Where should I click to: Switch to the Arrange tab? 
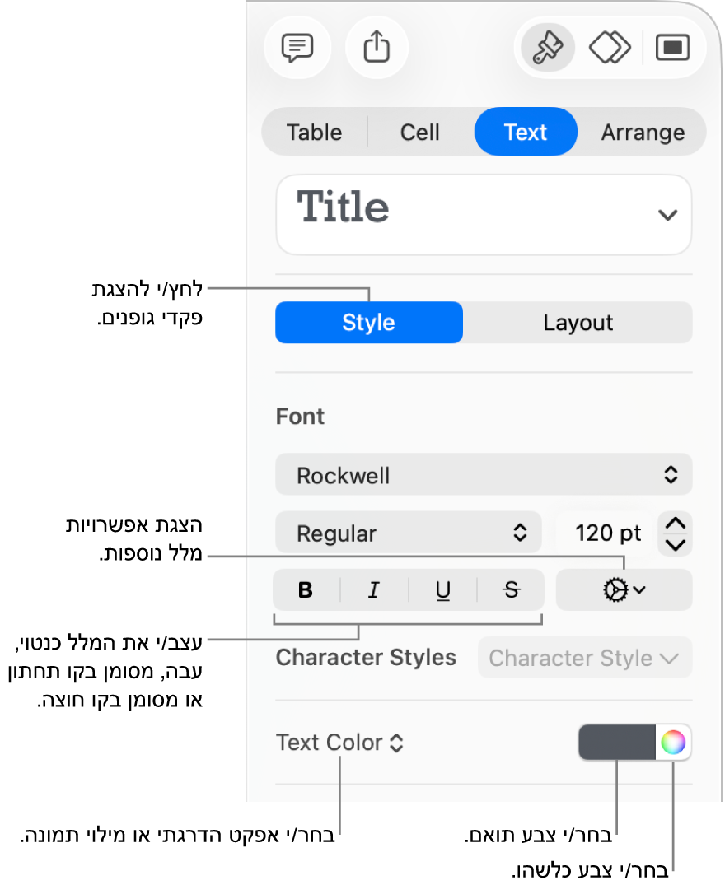643,133
